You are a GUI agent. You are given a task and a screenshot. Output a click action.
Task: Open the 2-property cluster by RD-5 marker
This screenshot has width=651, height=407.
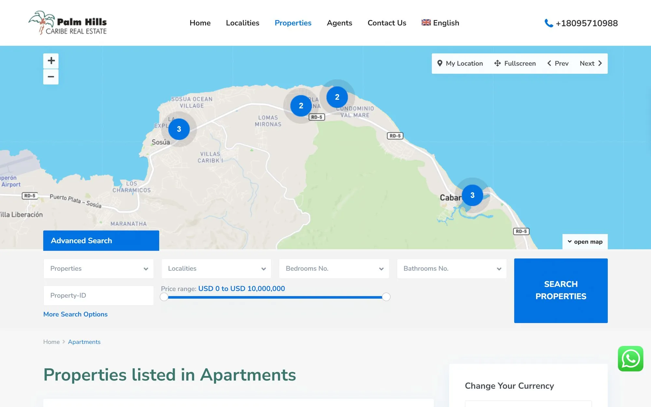click(301, 106)
